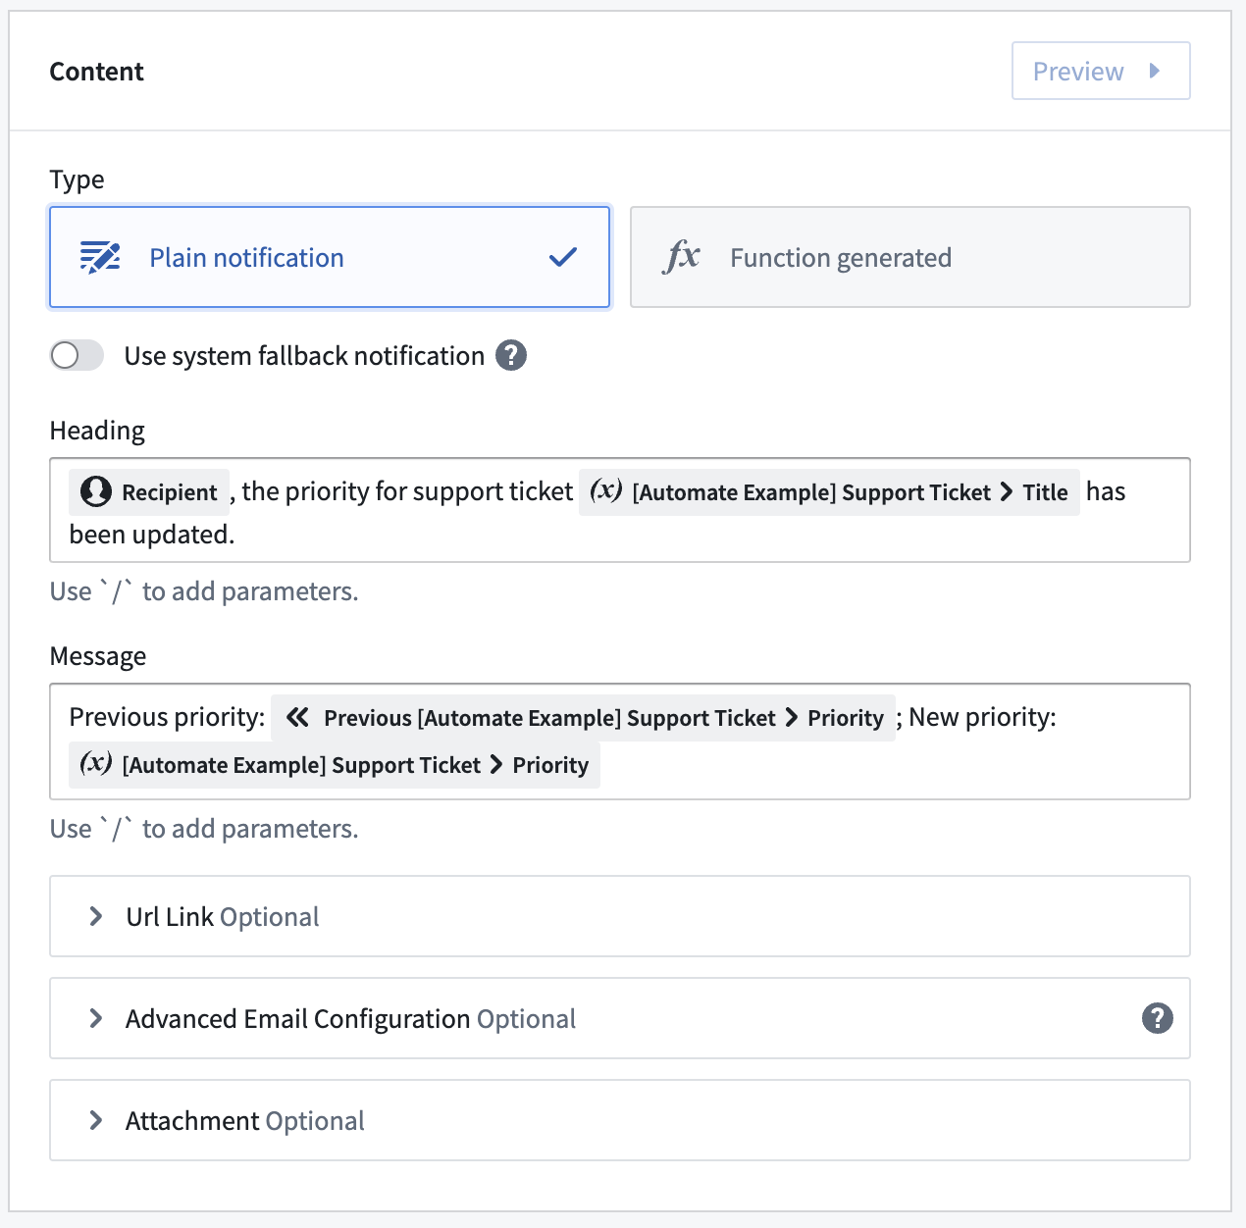Click the Preview play arrow icon
Image resolution: width=1246 pixels, height=1228 pixels.
tap(1155, 71)
